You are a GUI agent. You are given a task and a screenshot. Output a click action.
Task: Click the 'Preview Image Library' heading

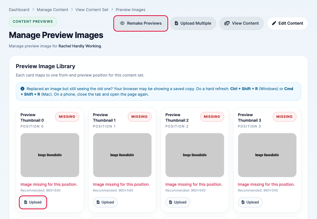[x=45, y=66]
